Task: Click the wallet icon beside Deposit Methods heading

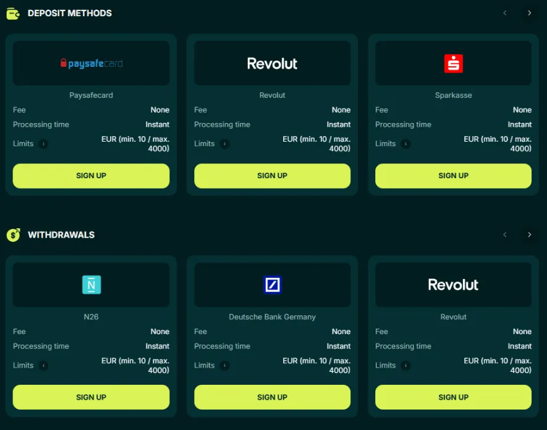Action: [x=13, y=13]
